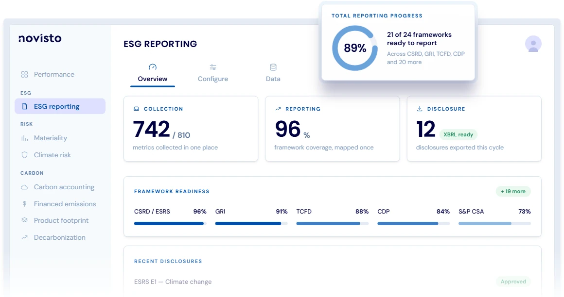Click the Climate risk shield icon

[x=24, y=155]
